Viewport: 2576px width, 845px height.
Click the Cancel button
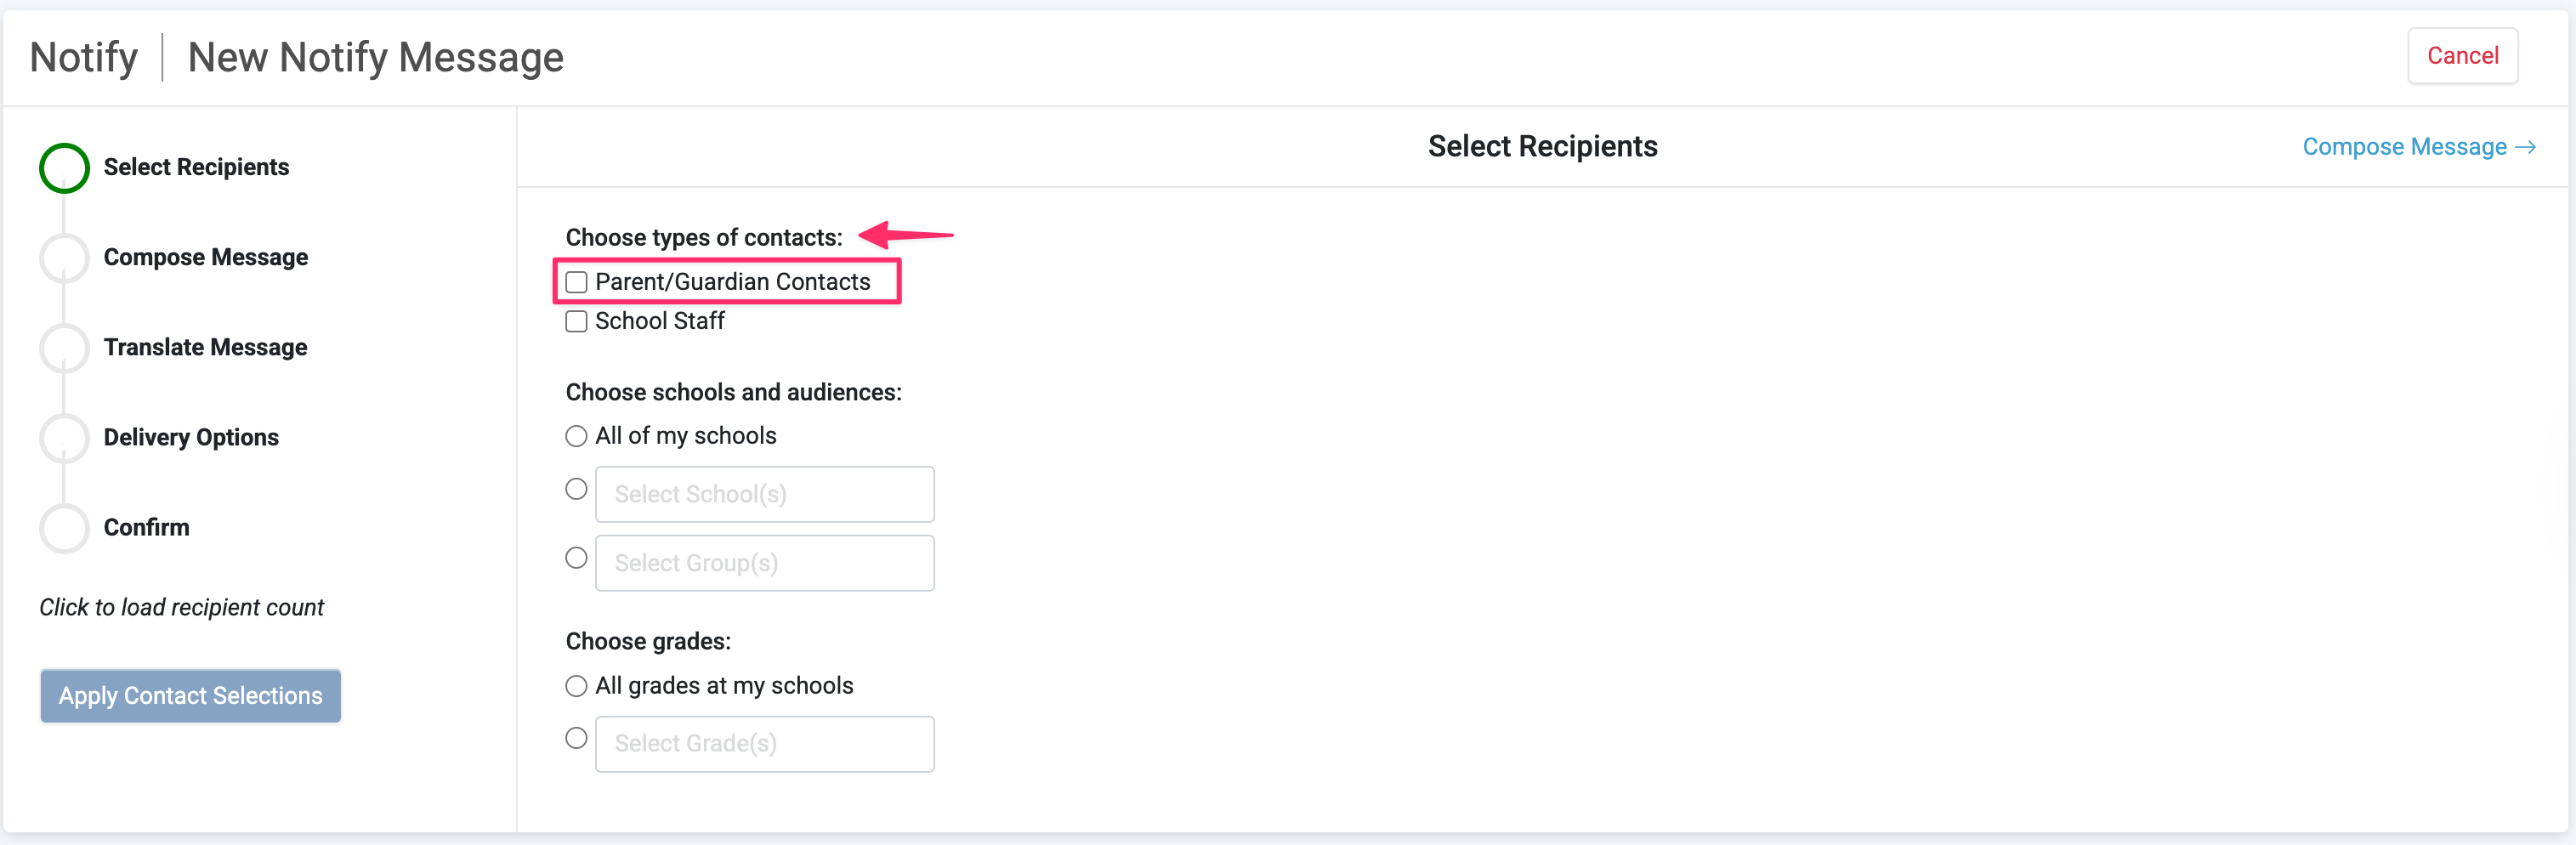tap(2462, 56)
